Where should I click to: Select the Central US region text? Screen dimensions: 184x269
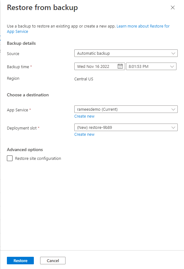[84, 79]
